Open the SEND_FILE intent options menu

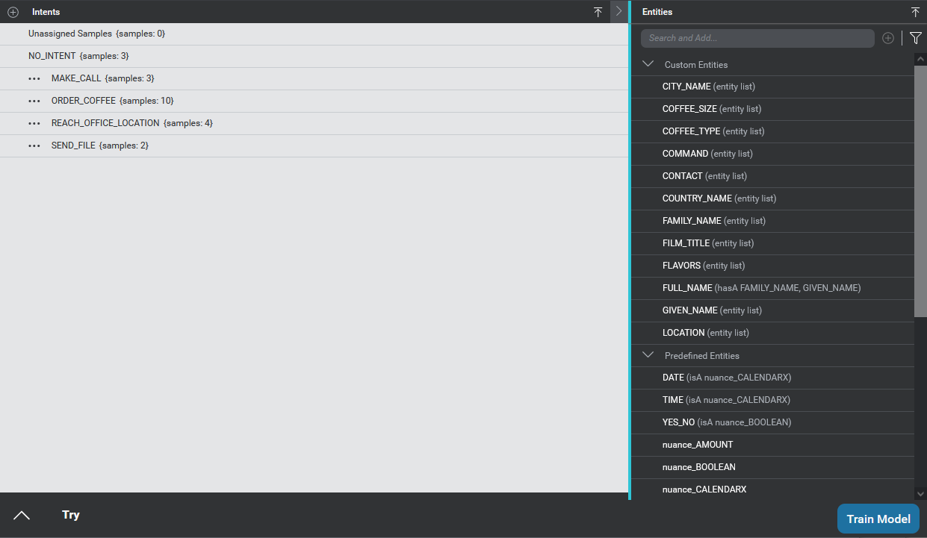coord(34,146)
